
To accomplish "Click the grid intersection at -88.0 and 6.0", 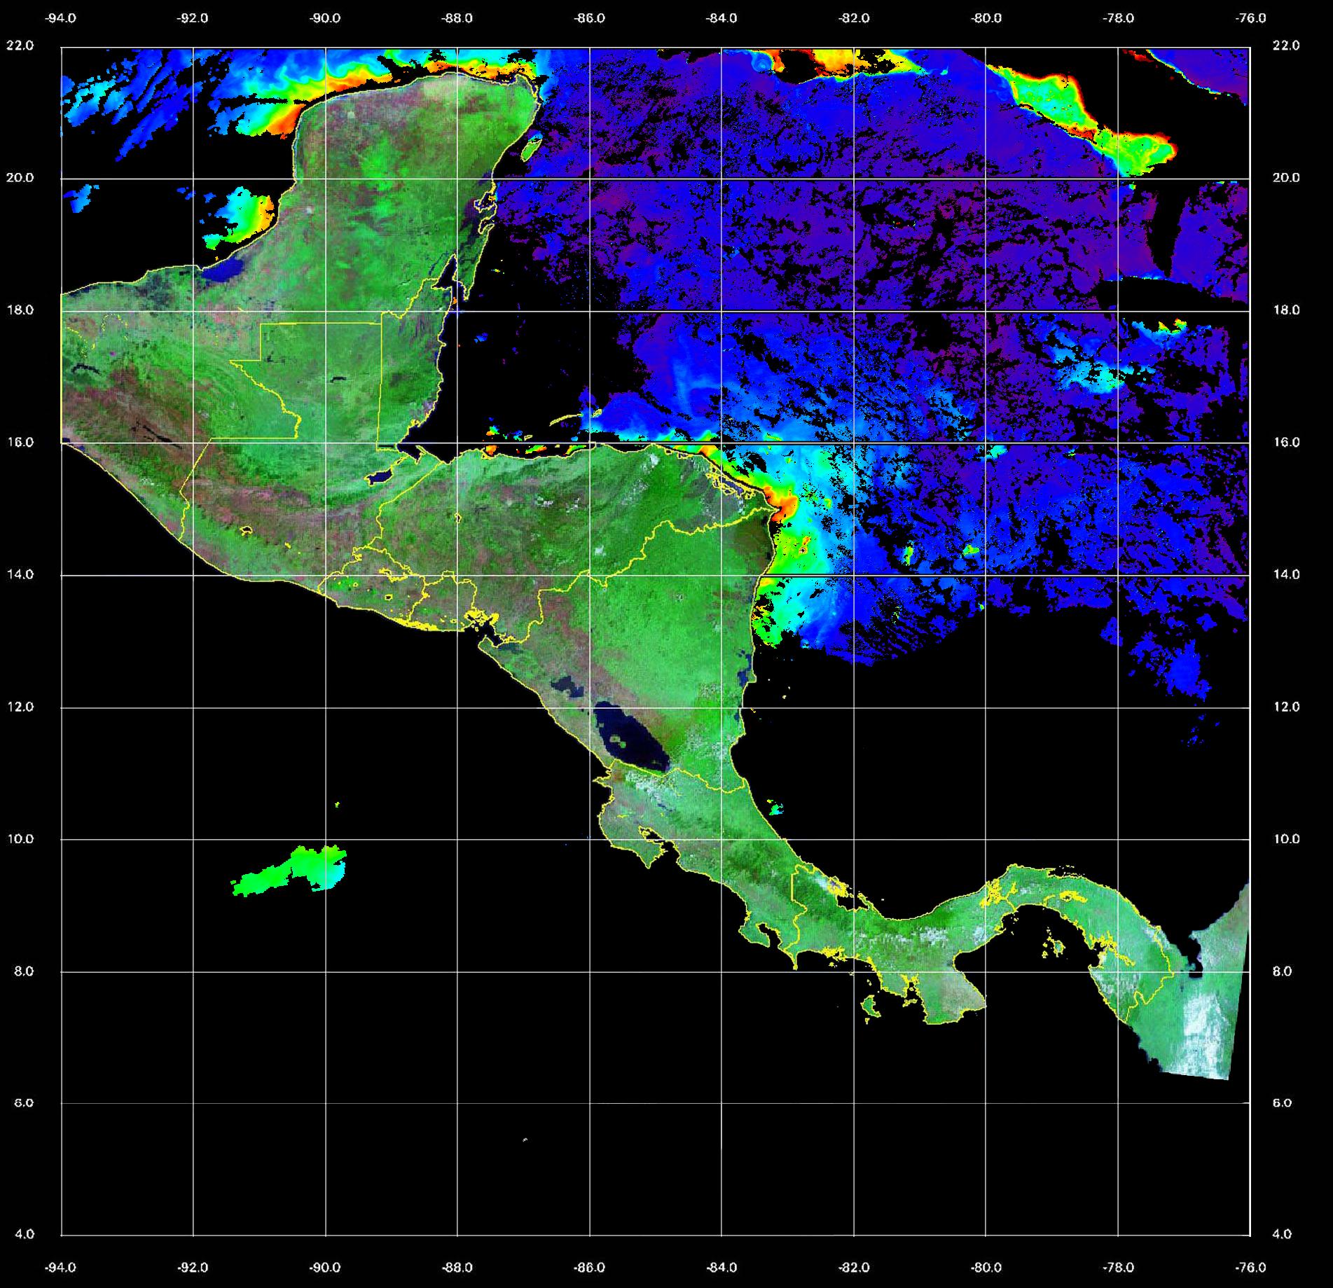I will click(x=457, y=1103).
